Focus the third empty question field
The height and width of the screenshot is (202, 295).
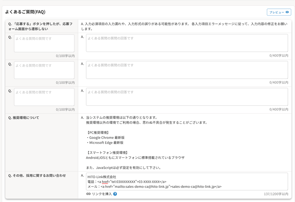pyautogui.click(x=44, y=97)
